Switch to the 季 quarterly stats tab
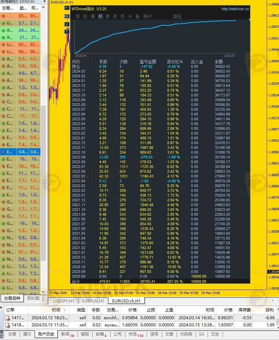This screenshot has height=340, width=279. (107, 16)
